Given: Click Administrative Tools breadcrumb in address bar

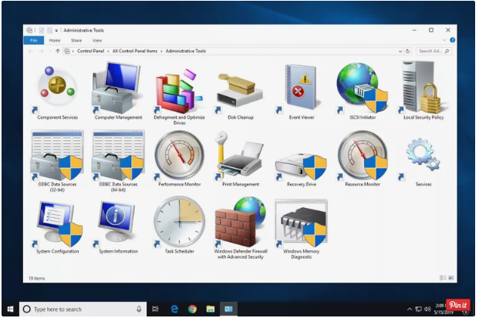Looking at the screenshot, I should click(x=186, y=51).
